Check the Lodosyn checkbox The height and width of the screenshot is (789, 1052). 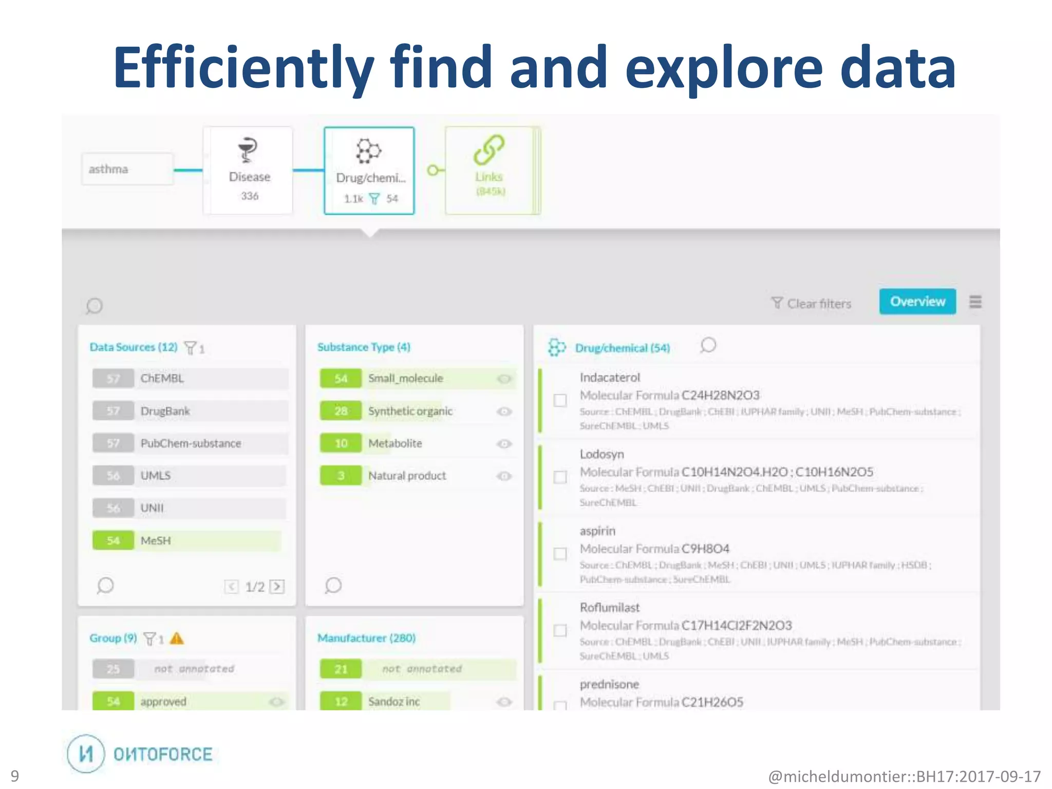pyautogui.click(x=560, y=477)
